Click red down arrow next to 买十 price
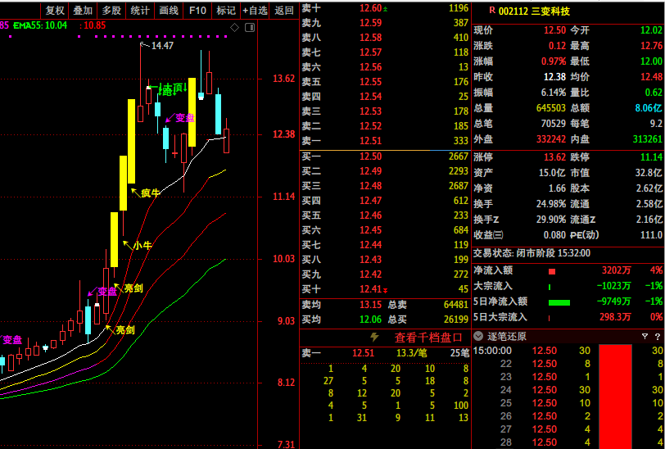Screen dimensions: 665x449 click(386, 290)
